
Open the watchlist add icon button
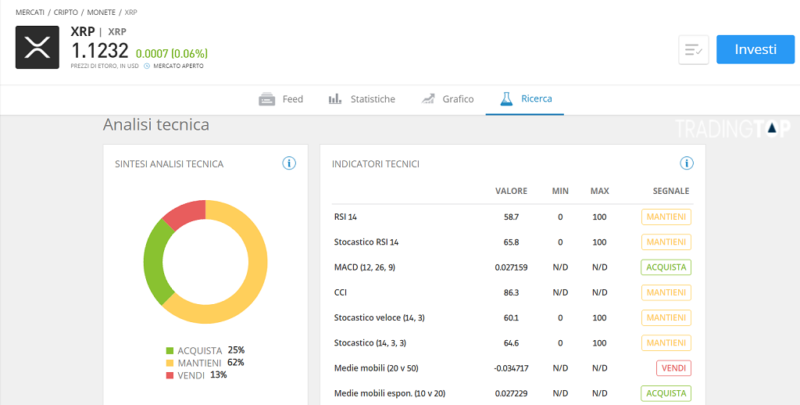point(694,49)
